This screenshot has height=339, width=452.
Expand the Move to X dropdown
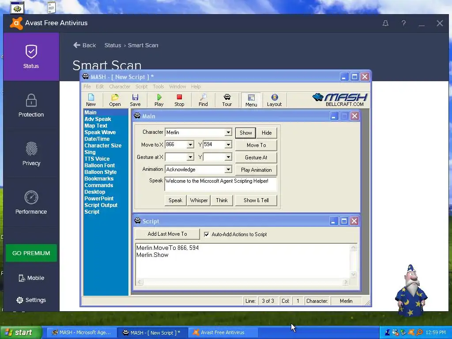click(190, 144)
